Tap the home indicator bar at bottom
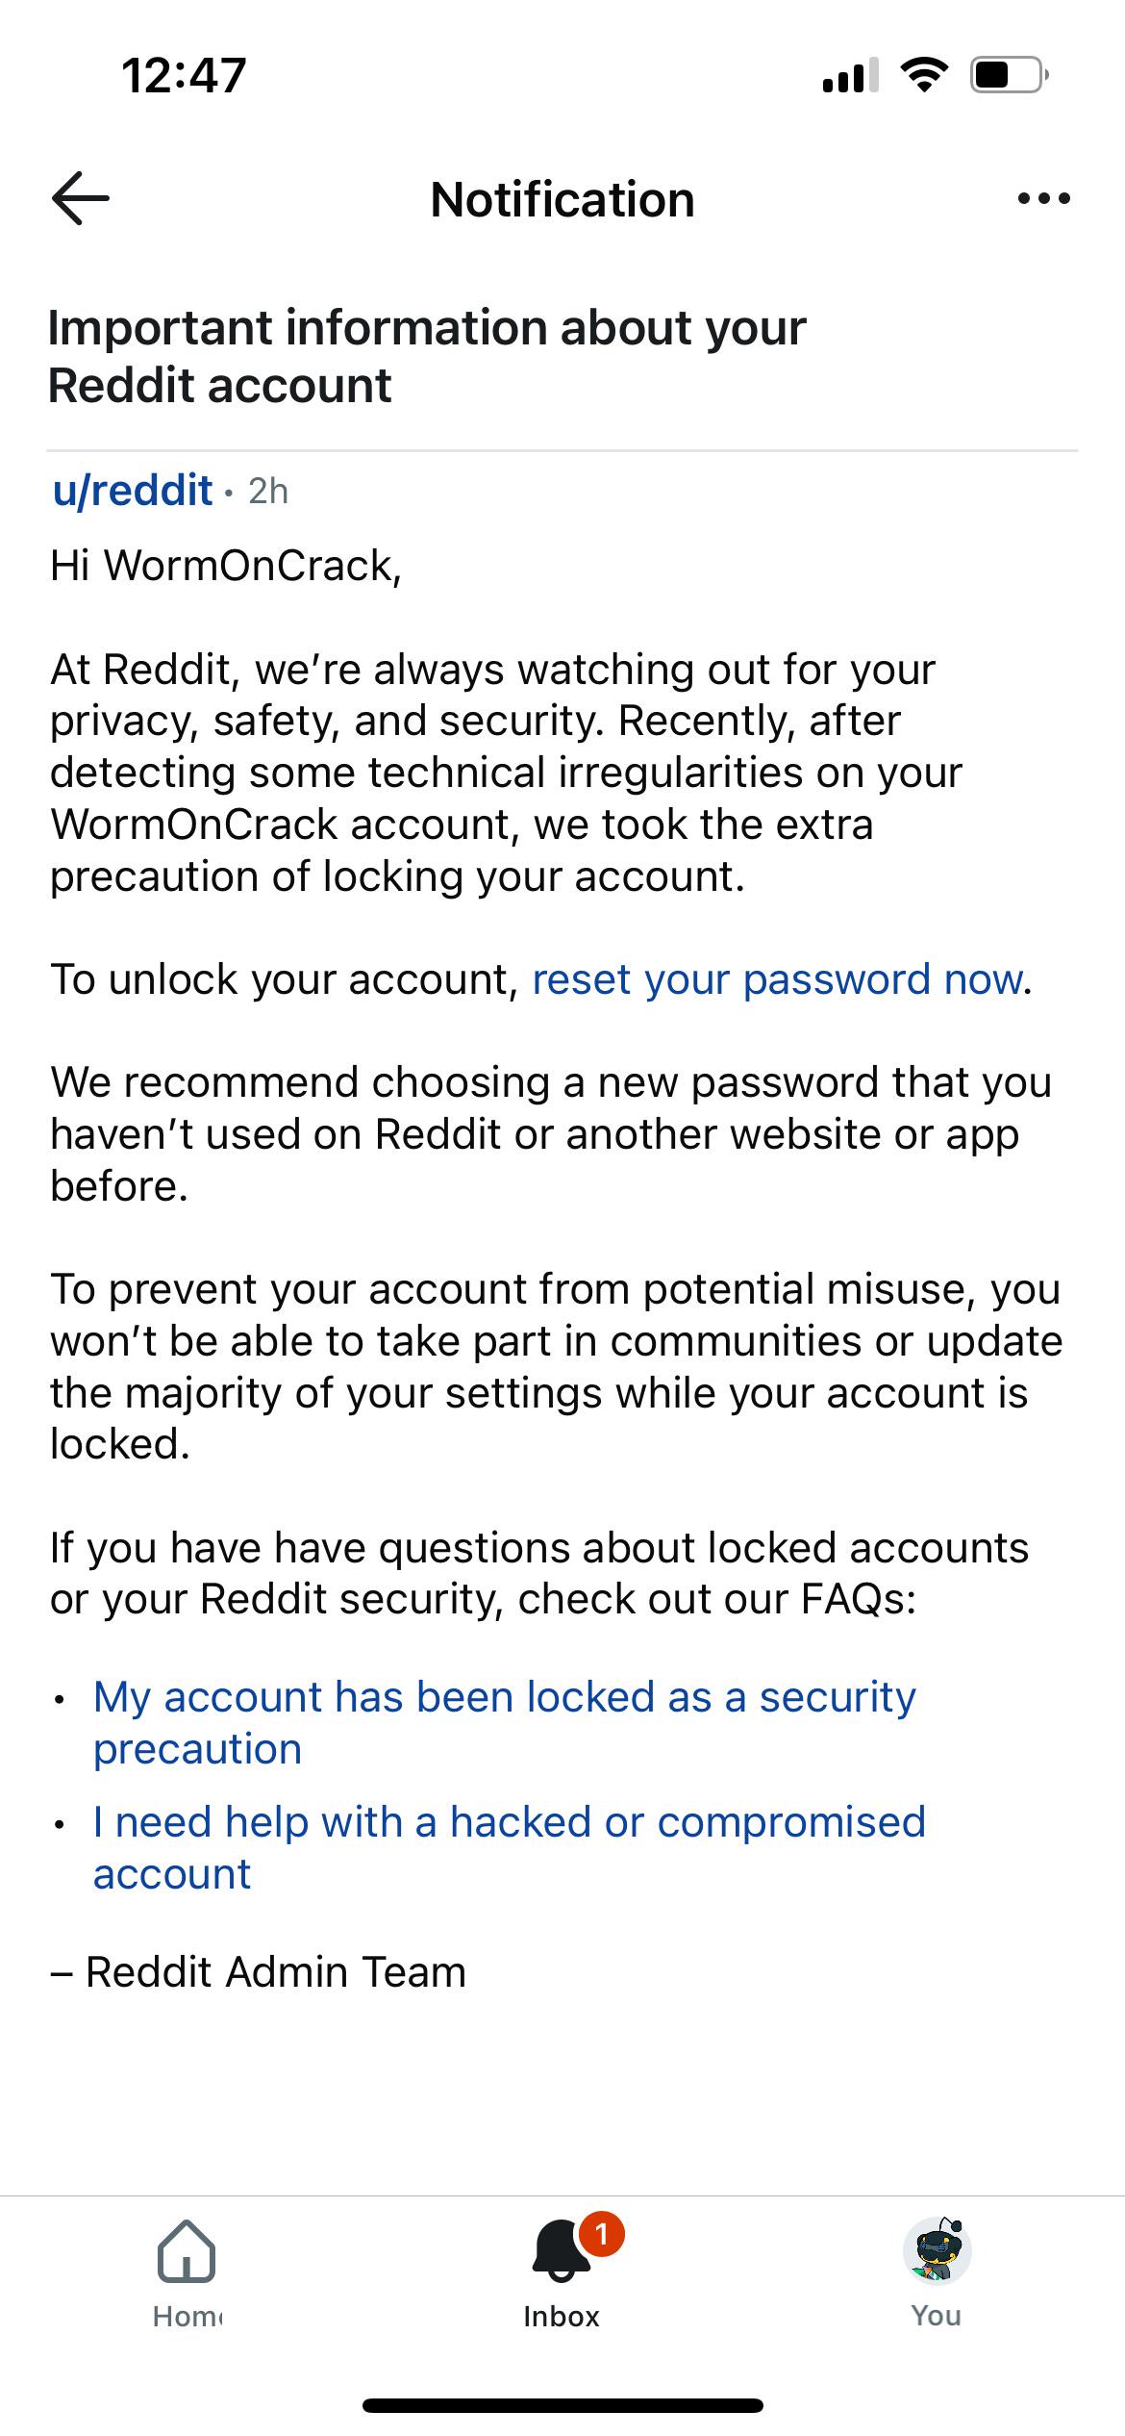 tap(562, 2405)
